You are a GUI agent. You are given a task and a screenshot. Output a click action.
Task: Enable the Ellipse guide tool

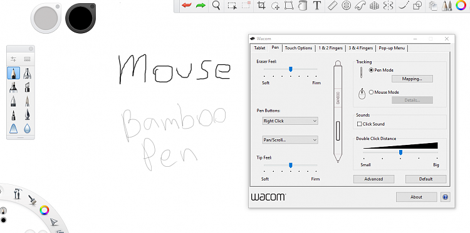(347, 6)
